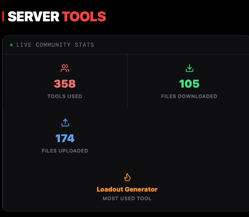Open the Loadout Generator link
This screenshot has height=217, width=249.
click(x=127, y=189)
